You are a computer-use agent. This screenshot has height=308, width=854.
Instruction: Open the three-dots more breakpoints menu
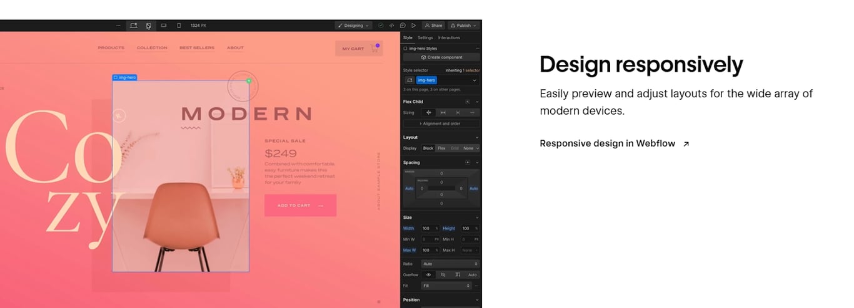(118, 26)
